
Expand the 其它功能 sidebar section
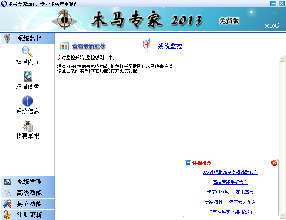28,204
